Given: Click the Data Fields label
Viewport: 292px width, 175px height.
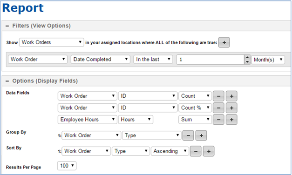Looking at the screenshot, I should point(18,93).
